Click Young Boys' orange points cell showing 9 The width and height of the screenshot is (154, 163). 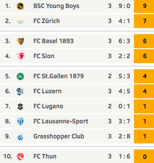tap(144, 6)
